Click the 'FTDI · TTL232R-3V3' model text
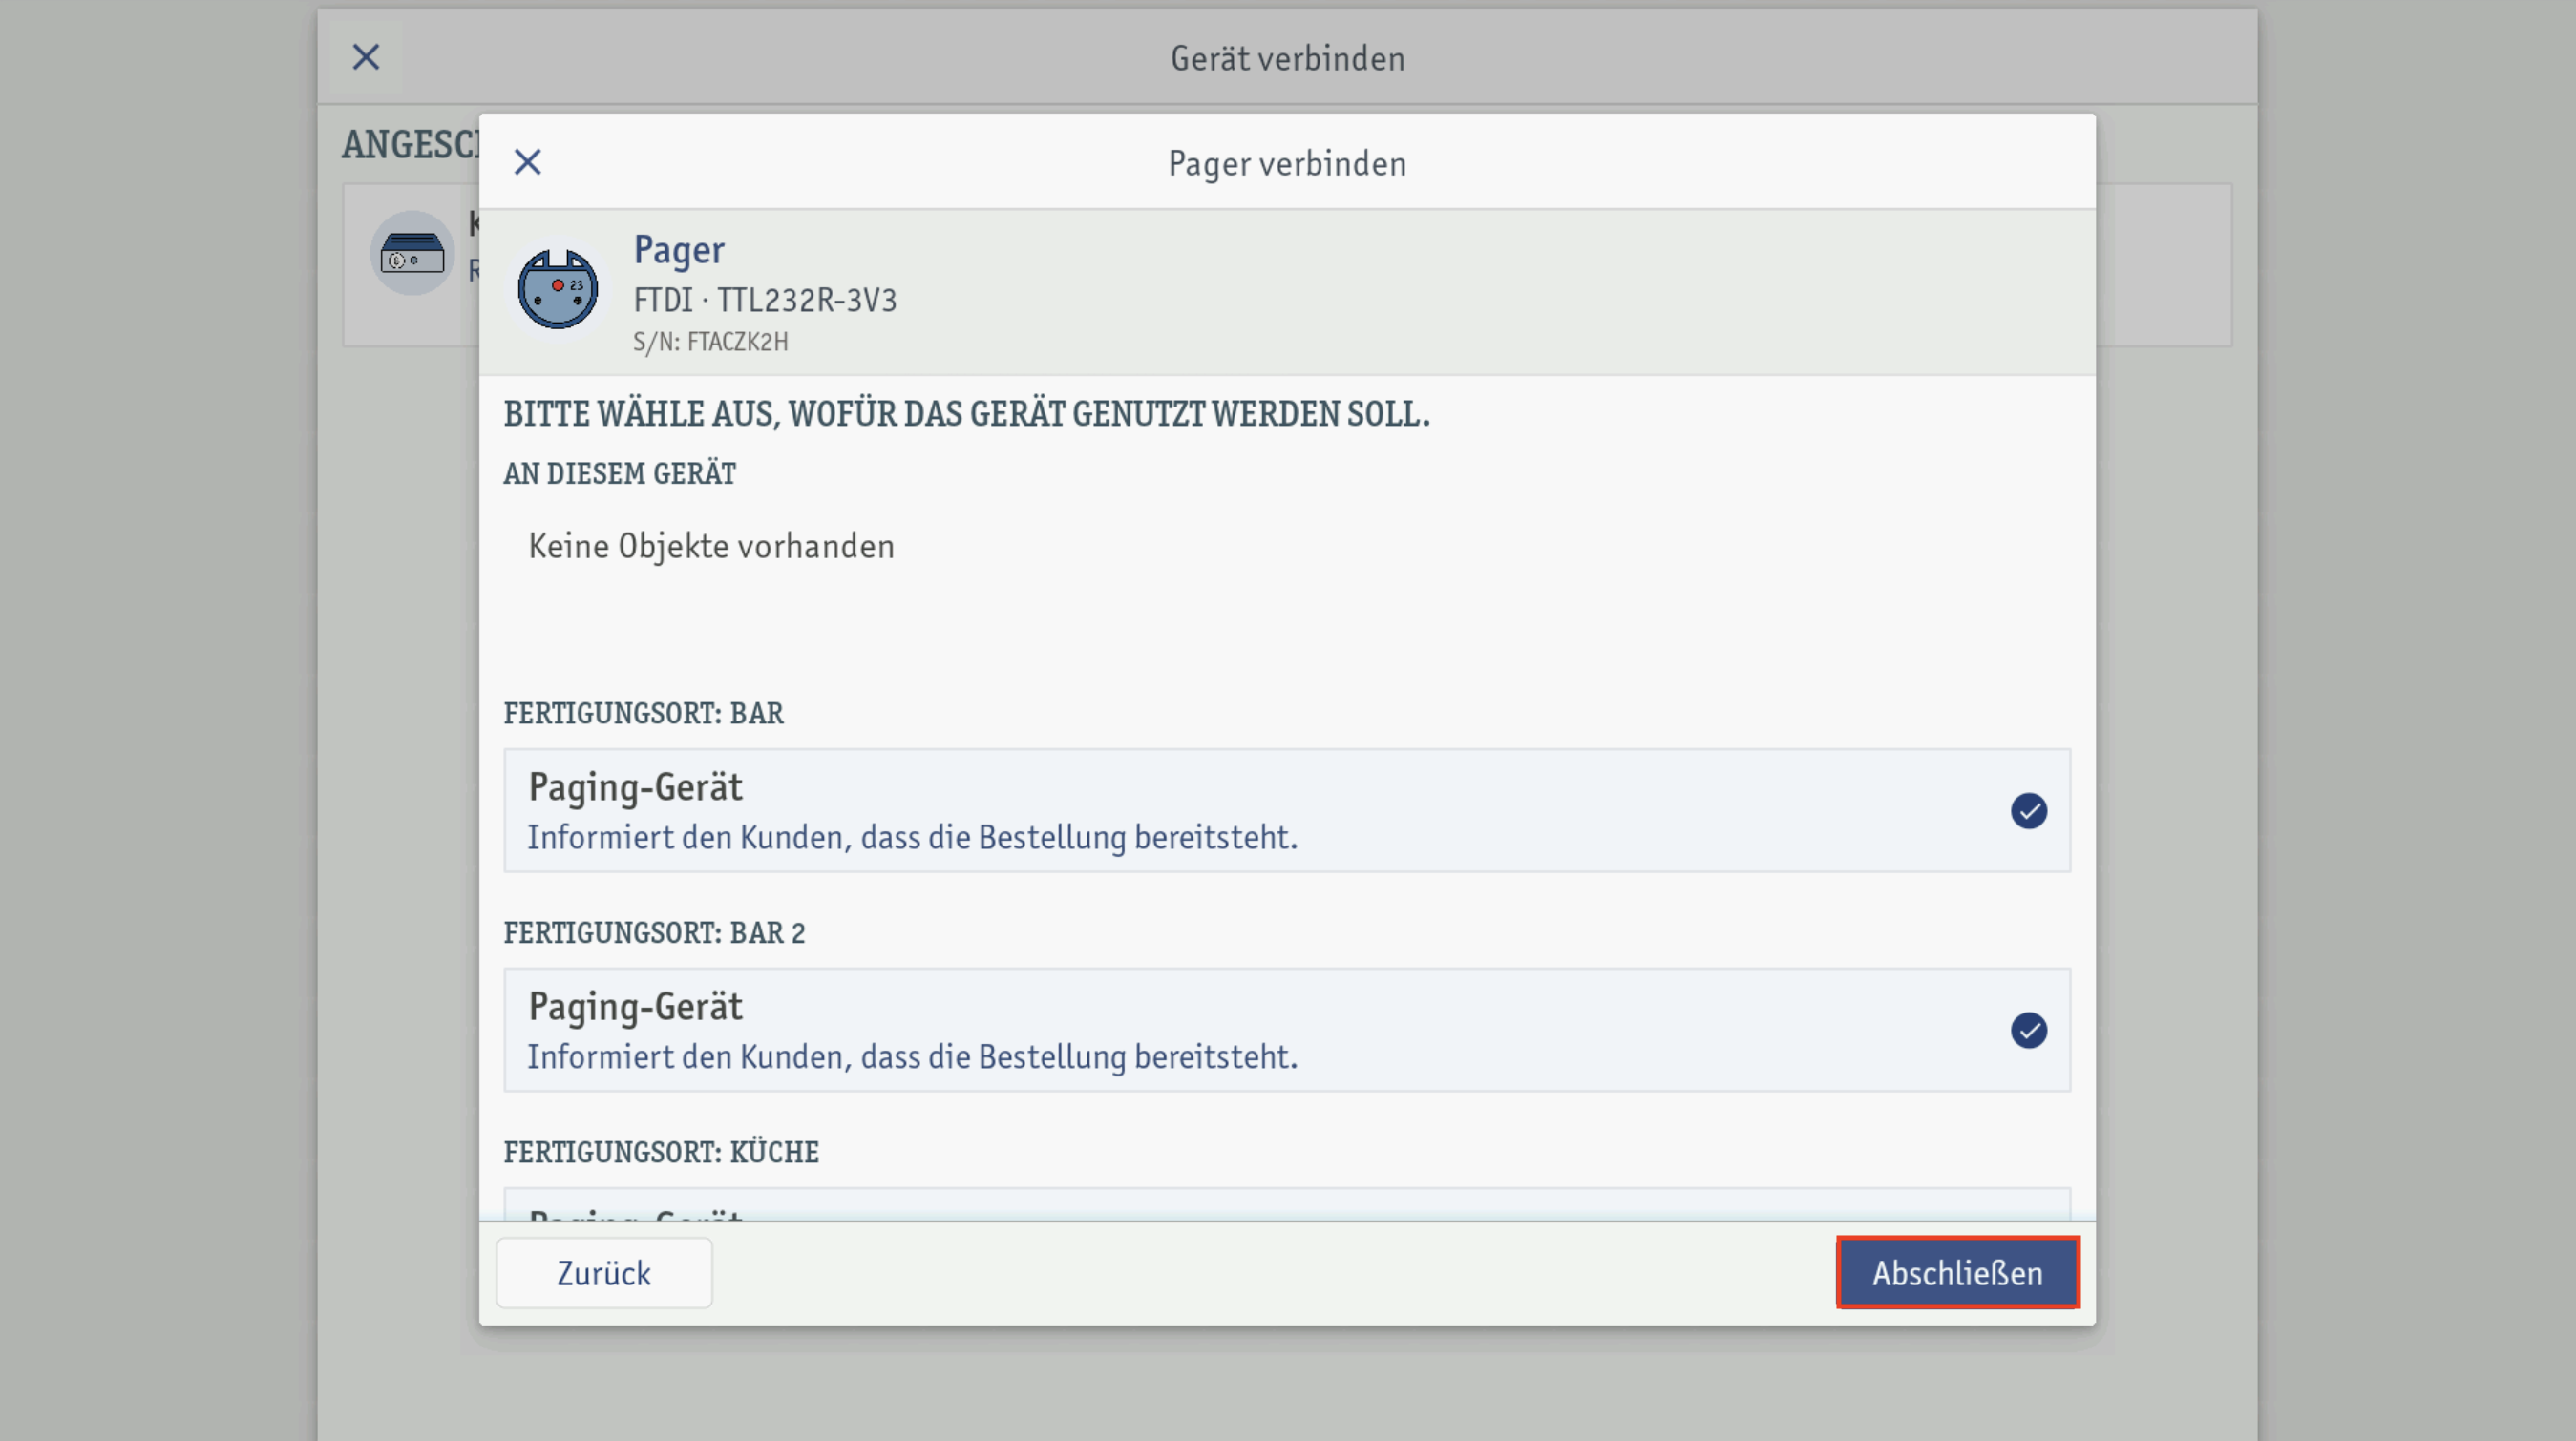The width and height of the screenshot is (2576, 1441). [x=765, y=300]
